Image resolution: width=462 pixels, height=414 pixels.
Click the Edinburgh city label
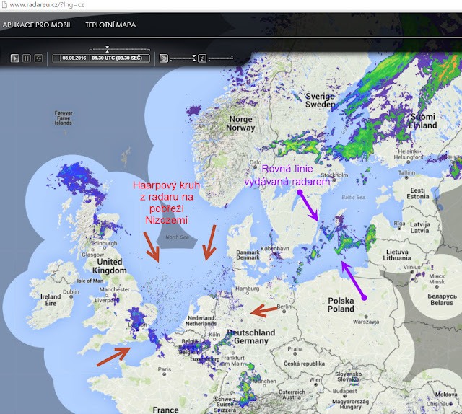[x=104, y=243]
